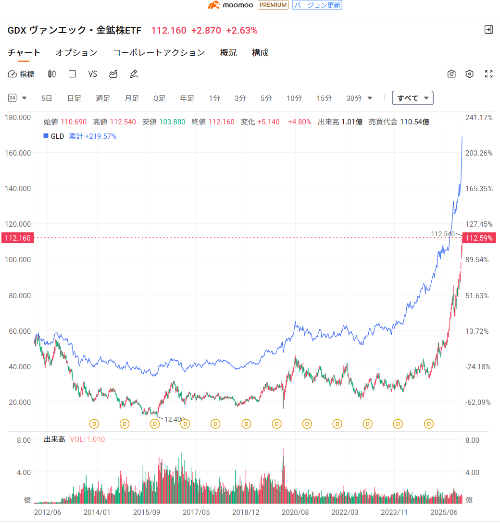Click the blue GLD legend color square
500x523 pixels.
(x=46, y=136)
